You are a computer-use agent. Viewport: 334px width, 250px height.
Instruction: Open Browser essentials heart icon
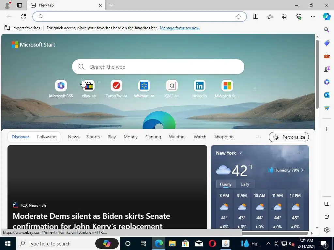(x=299, y=17)
